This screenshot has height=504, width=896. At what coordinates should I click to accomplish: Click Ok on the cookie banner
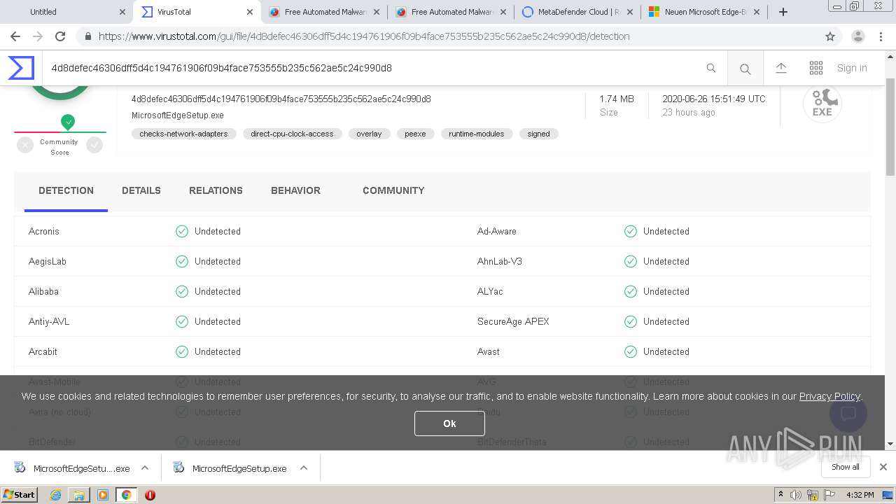(449, 423)
